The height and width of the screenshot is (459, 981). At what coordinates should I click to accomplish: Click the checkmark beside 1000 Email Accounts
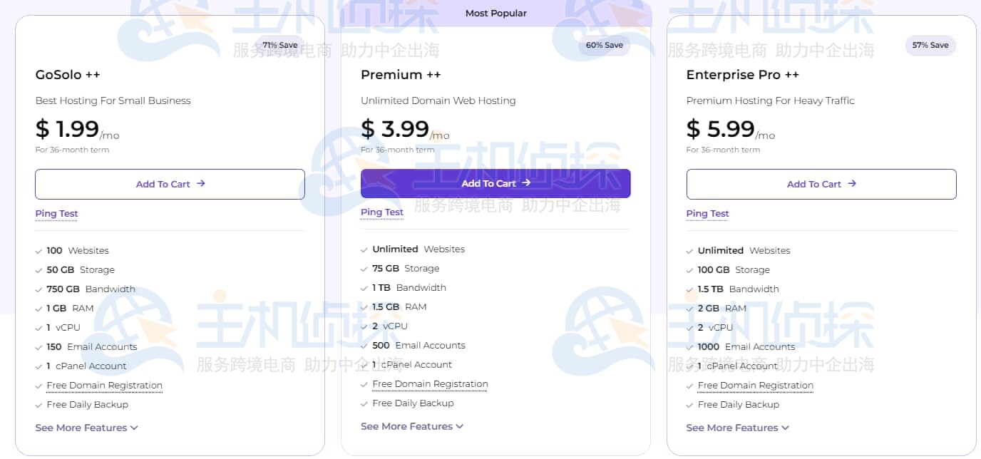[x=689, y=347]
